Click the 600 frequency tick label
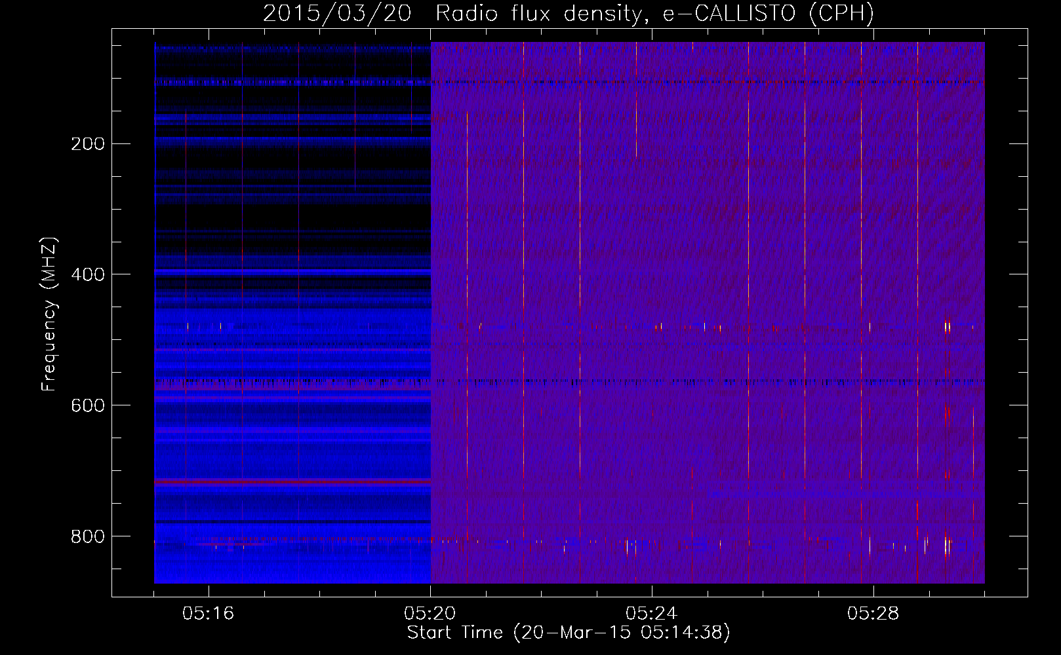The image size is (1061, 655). 88,406
